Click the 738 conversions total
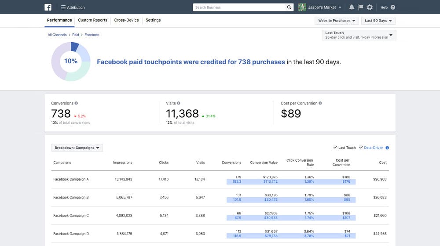This screenshot has height=246, width=440. (x=61, y=114)
